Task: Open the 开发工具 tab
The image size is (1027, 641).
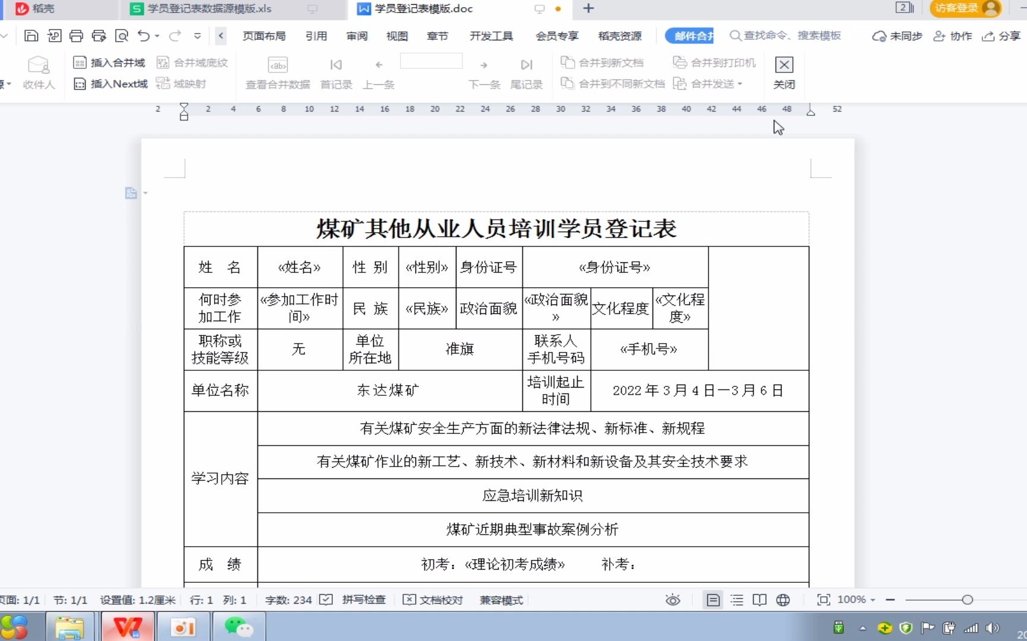Action: pyautogui.click(x=492, y=36)
